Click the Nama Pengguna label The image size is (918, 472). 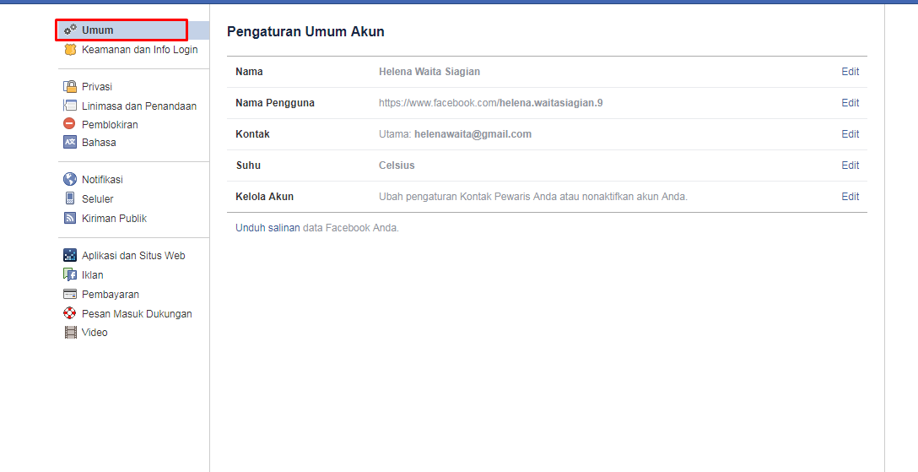point(274,103)
